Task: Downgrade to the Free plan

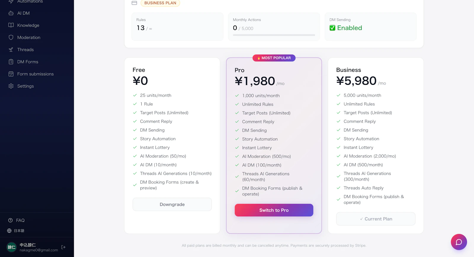Action: point(172,205)
